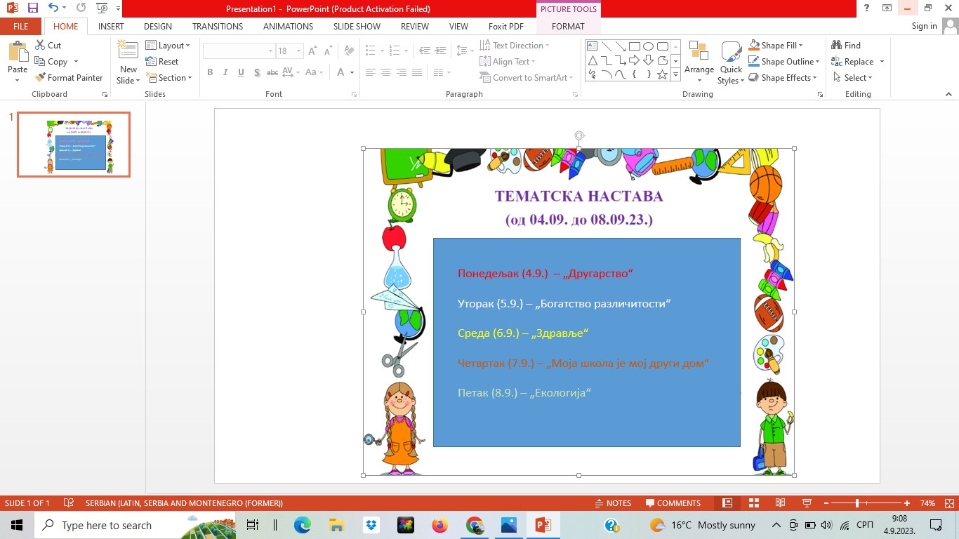The width and height of the screenshot is (959, 539).
Task: Click the Sign in link
Action: pyautogui.click(x=924, y=26)
